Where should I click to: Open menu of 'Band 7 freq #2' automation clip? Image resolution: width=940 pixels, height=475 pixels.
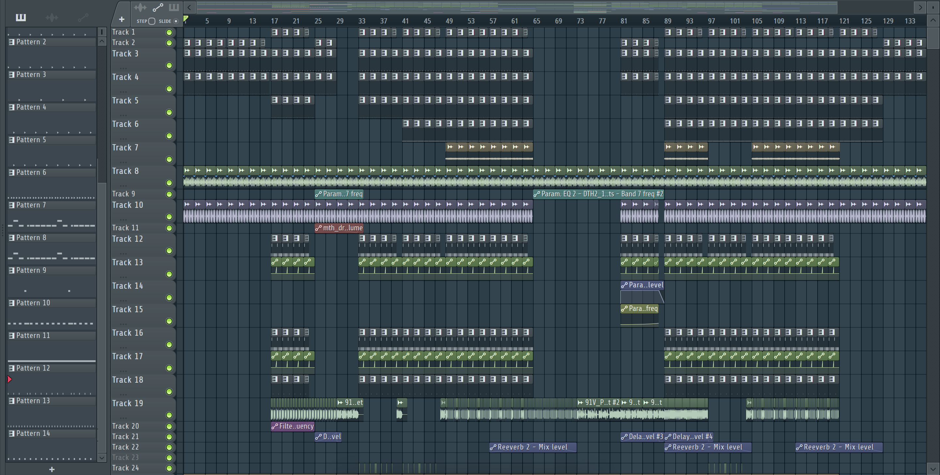click(536, 194)
